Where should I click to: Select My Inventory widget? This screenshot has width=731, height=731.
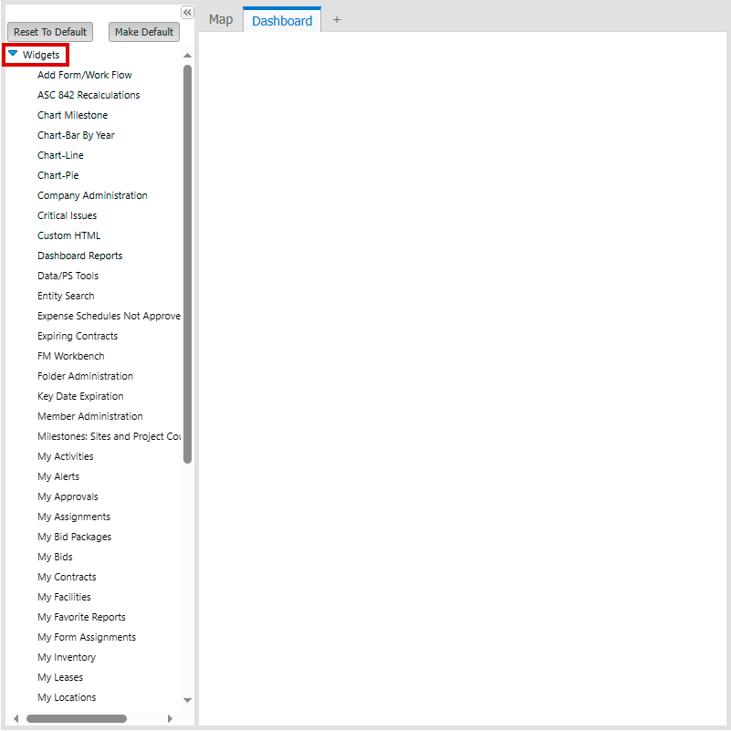pos(67,656)
